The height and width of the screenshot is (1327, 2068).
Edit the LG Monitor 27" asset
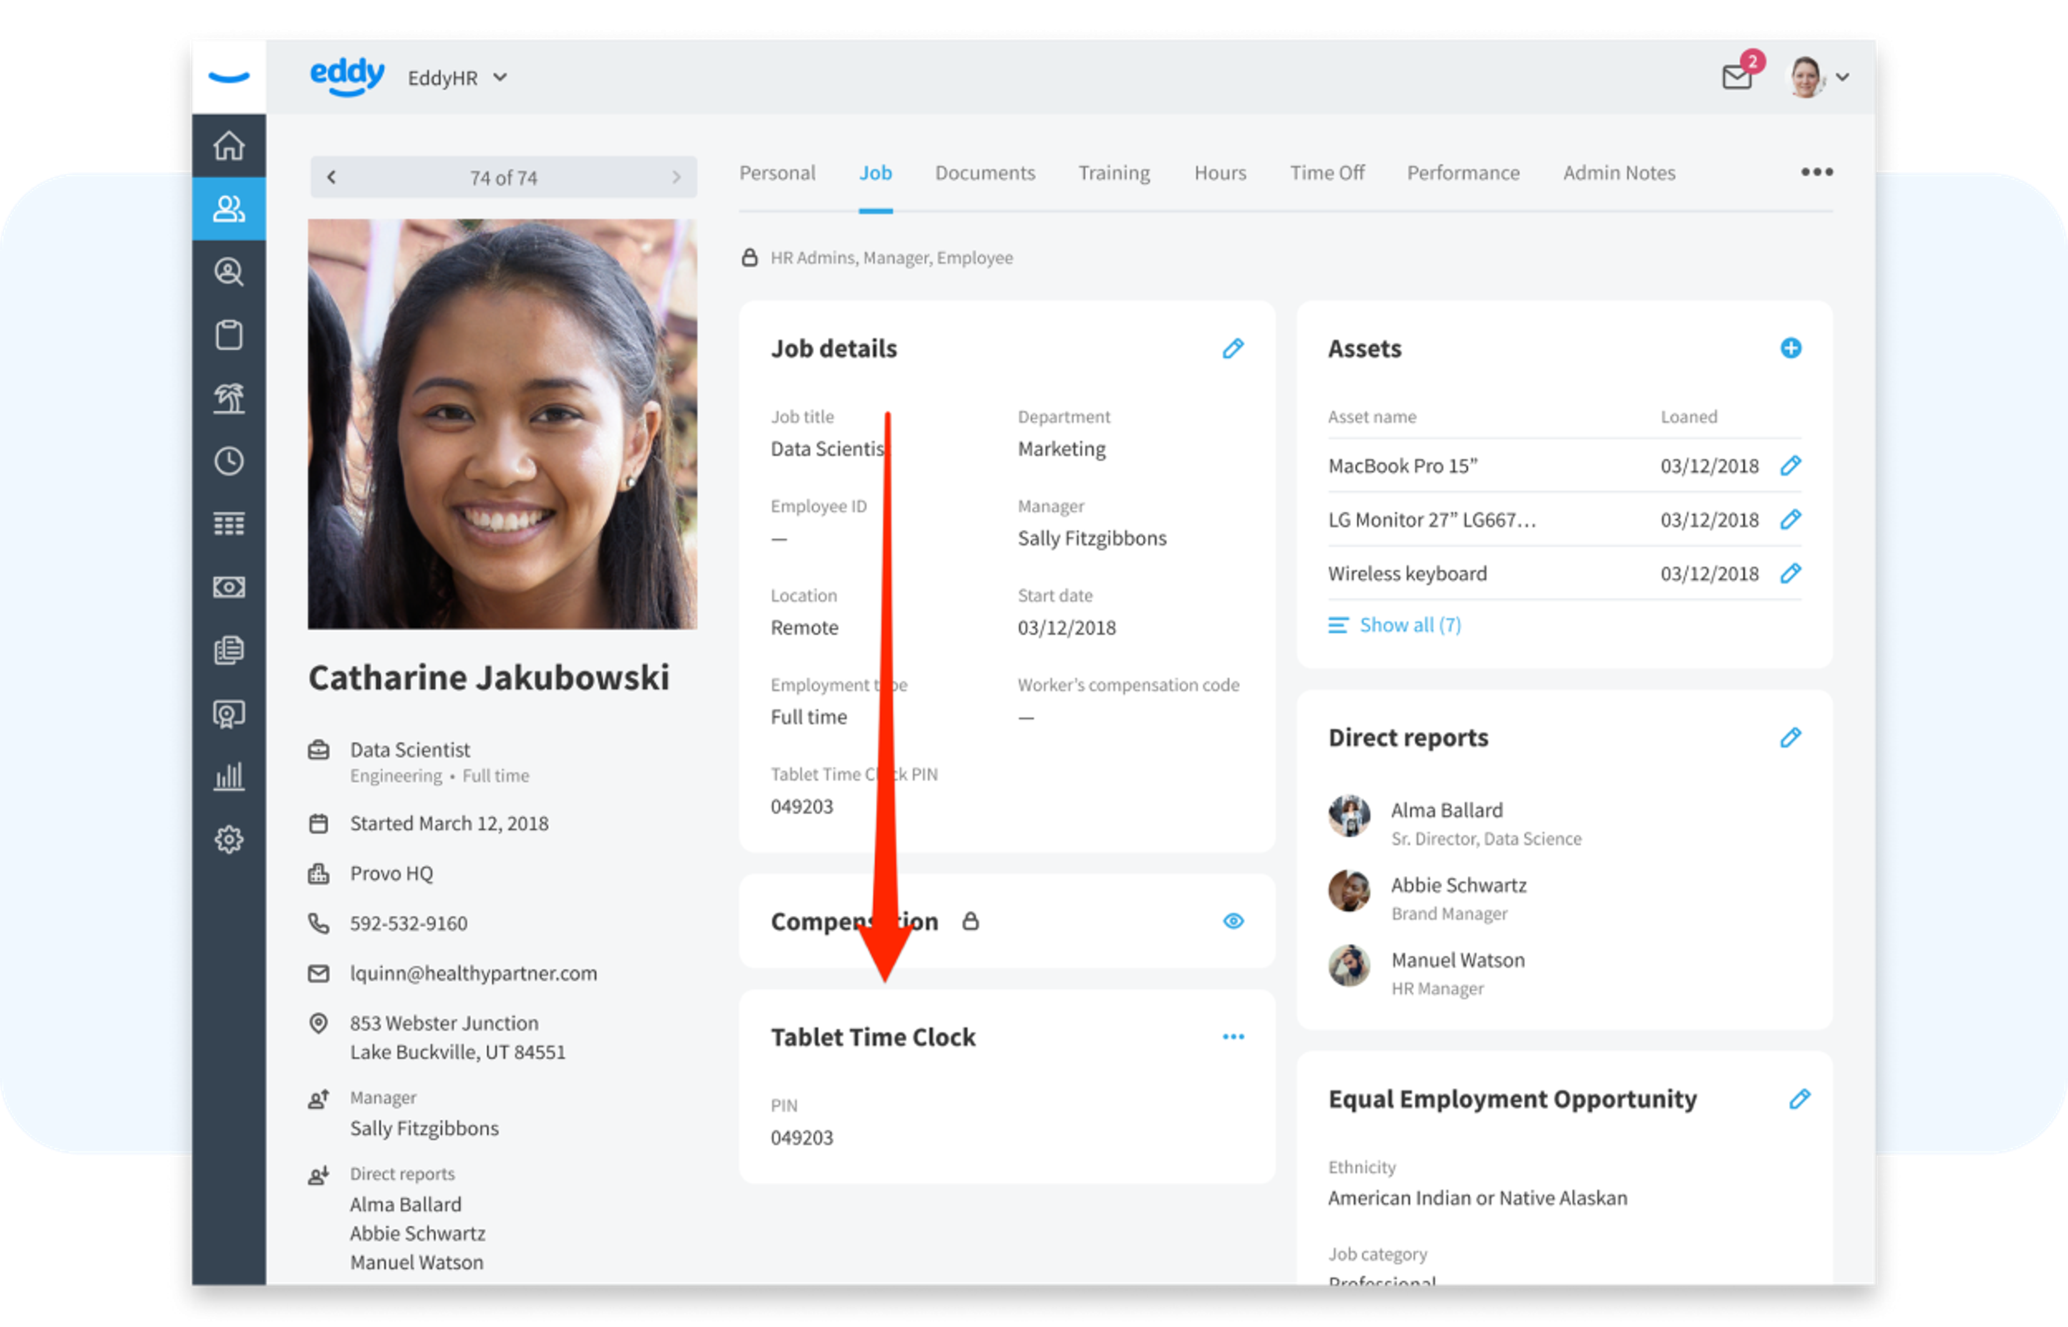pyautogui.click(x=1791, y=519)
